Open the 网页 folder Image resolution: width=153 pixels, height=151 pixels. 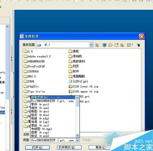click(74, 66)
